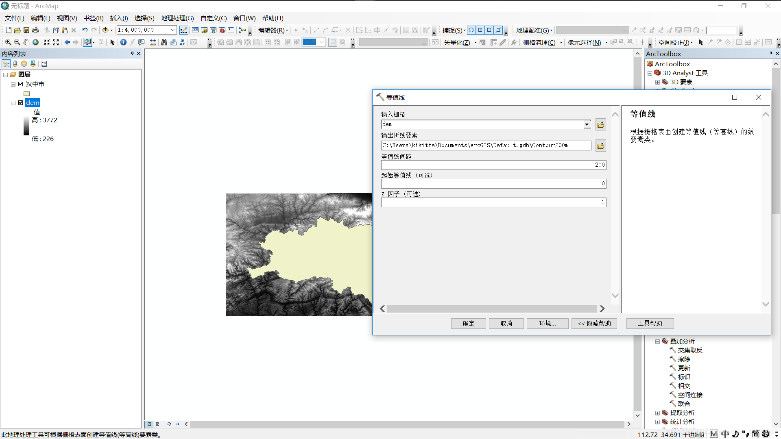This screenshot has height=439, width=781.
Task: Click the dem grayscale color ramp
Action: 26,126
